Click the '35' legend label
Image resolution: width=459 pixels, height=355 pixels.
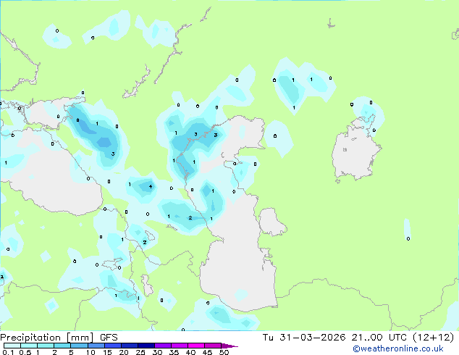(174, 352)
